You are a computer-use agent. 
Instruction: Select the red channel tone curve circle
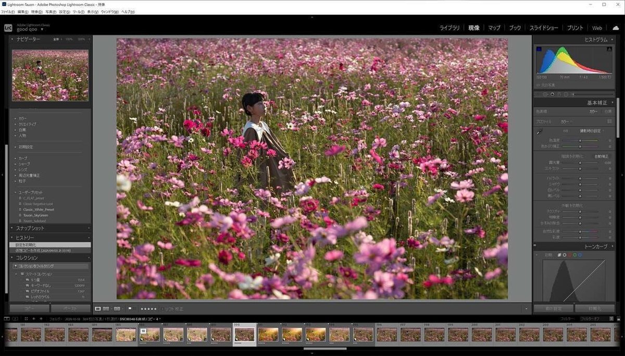point(569,255)
